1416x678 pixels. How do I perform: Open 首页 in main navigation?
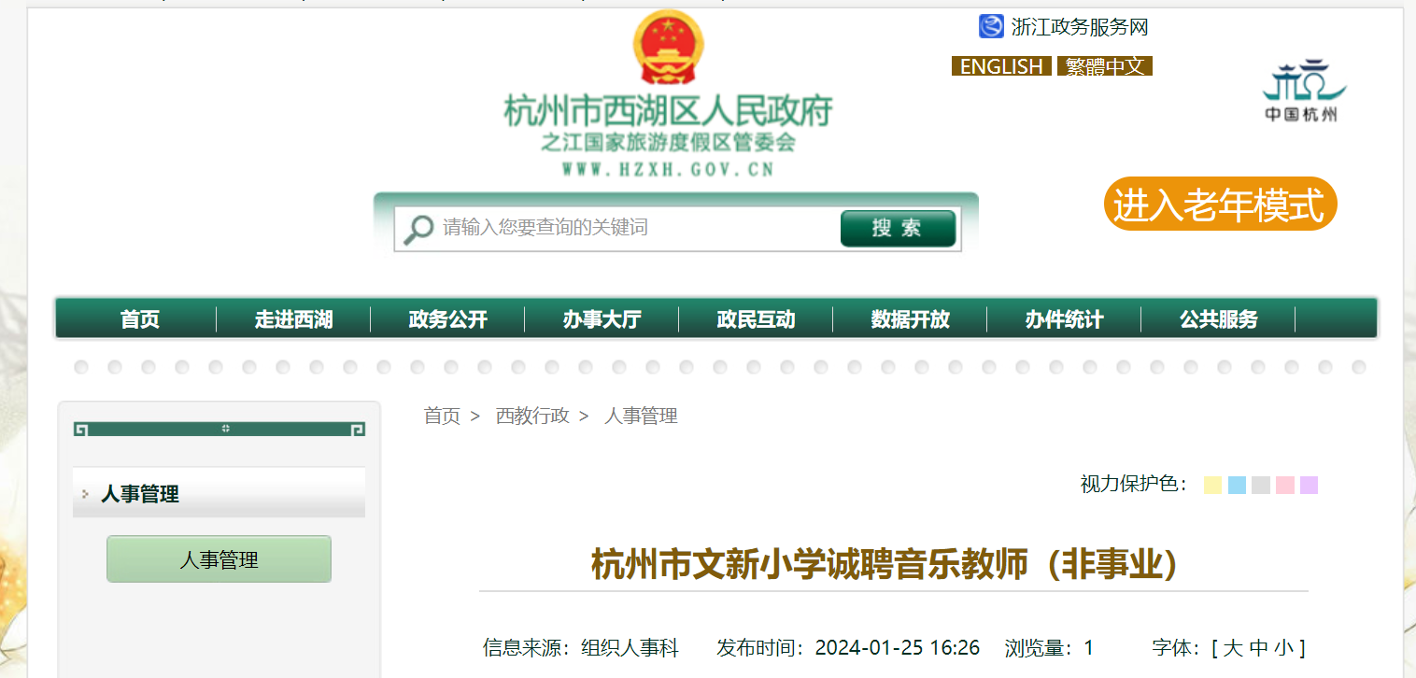[x=140, y=319]
